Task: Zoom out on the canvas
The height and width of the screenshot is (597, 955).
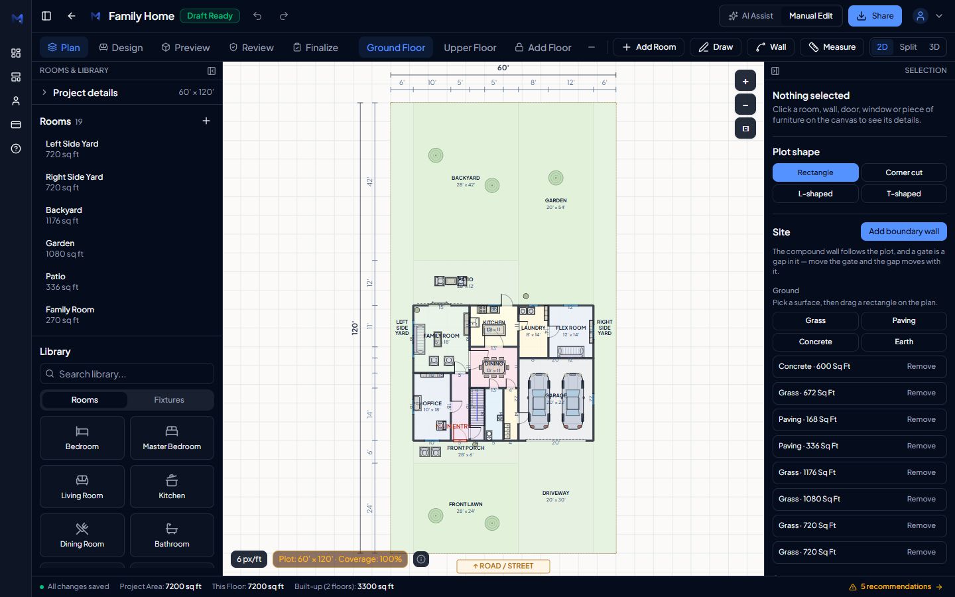Action: (x=745, y=105)
